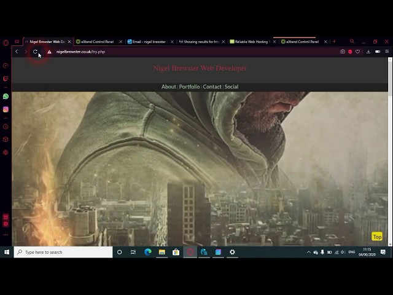
Task: Open sidebar setup three-dots menu
Action: tap(6, 235)
